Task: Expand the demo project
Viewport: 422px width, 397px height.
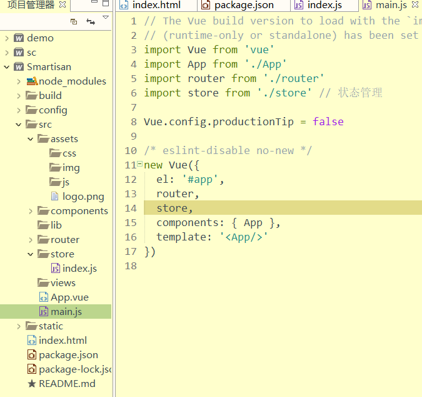Action: (x=7, y=38)
